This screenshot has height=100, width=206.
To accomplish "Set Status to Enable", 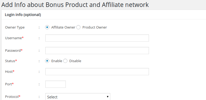I will tap(47, 61).
